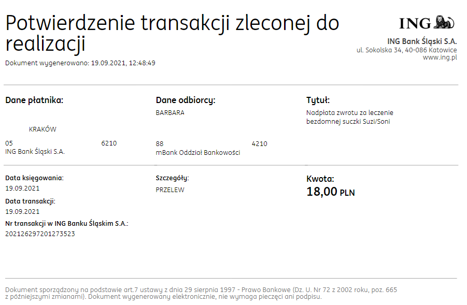
Task: Click the ING lion logo icon
Action: 444,22
